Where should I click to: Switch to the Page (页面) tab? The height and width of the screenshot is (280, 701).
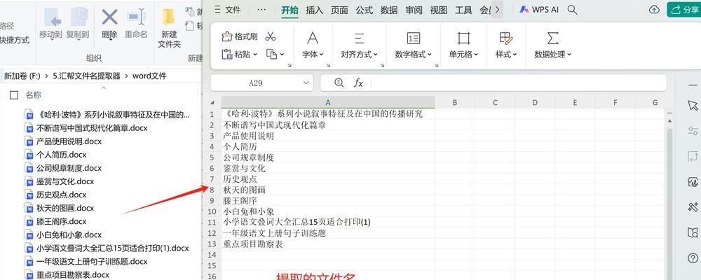coord(339,10)
